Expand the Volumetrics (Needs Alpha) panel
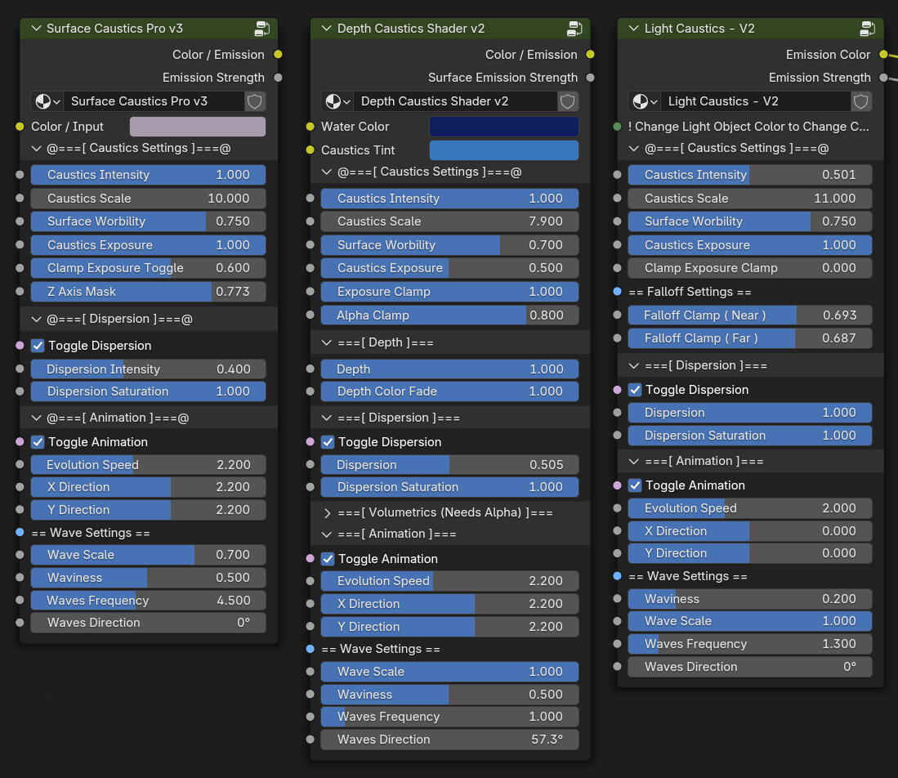The height and width of the screenshot is (778, 898). 328,512
